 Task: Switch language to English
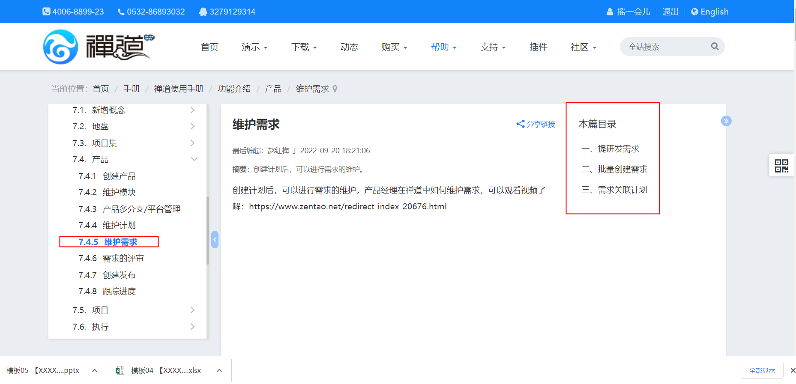pos(710,12)
